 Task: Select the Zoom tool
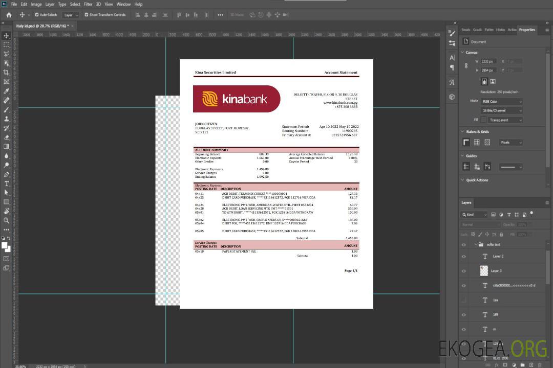[x=7, y=220]
